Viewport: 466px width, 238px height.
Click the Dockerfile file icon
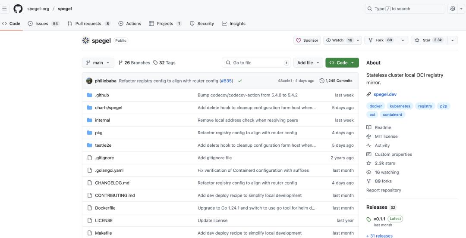click(x=89, y=208)
